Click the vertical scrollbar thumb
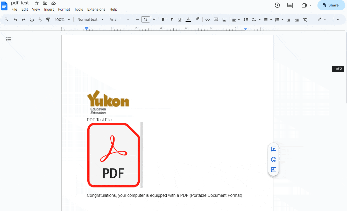 click(x=346, y=68)
